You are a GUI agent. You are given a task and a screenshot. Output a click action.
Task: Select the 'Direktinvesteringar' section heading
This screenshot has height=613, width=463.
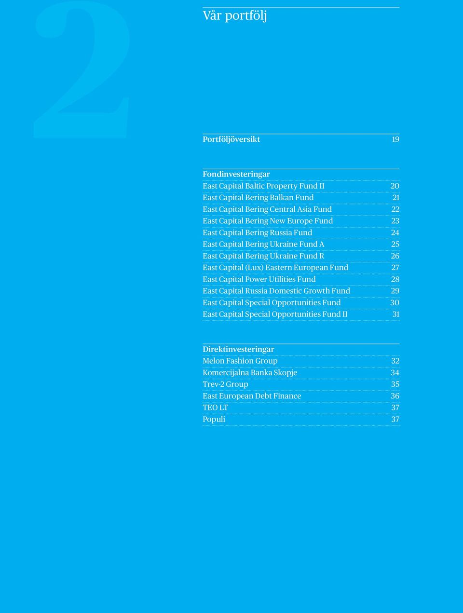(x=238, y=349)
